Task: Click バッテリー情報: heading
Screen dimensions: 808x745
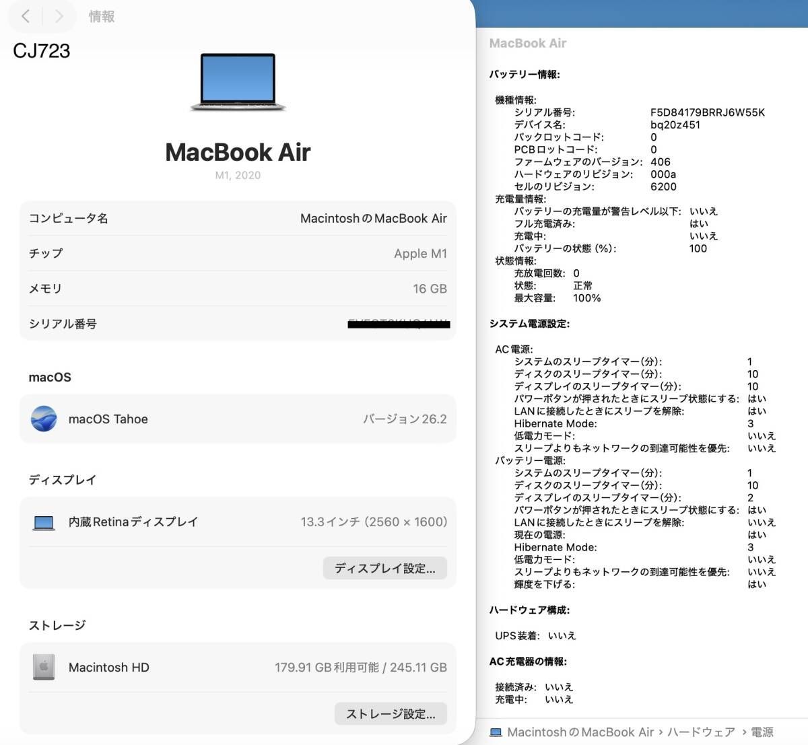Action: (x=525, y=74)
